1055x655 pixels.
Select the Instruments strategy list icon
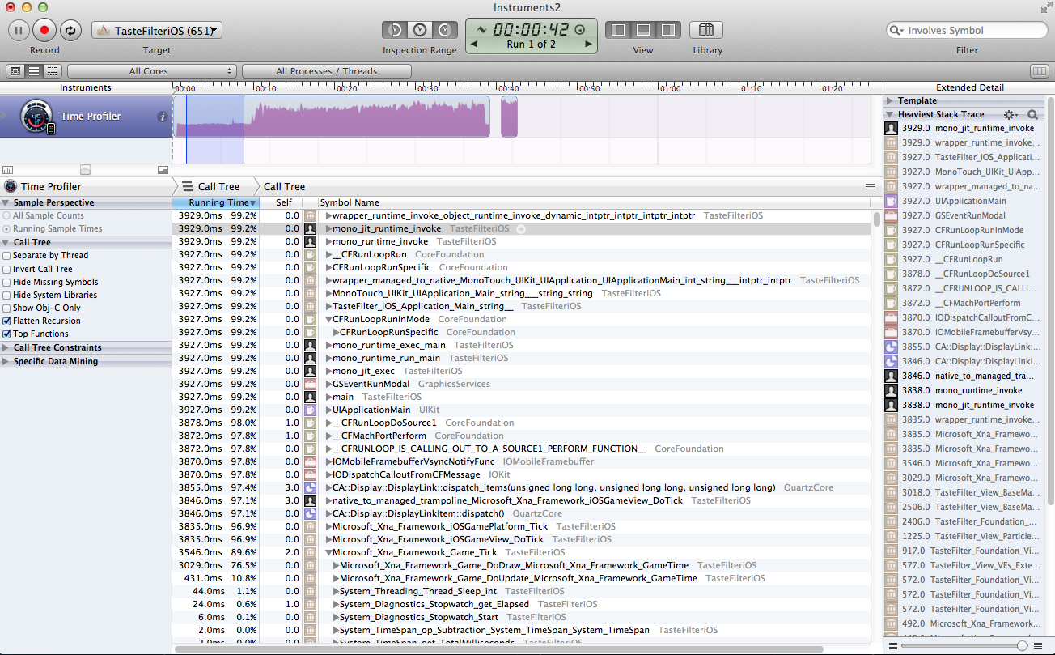click(x=34, y=71)
